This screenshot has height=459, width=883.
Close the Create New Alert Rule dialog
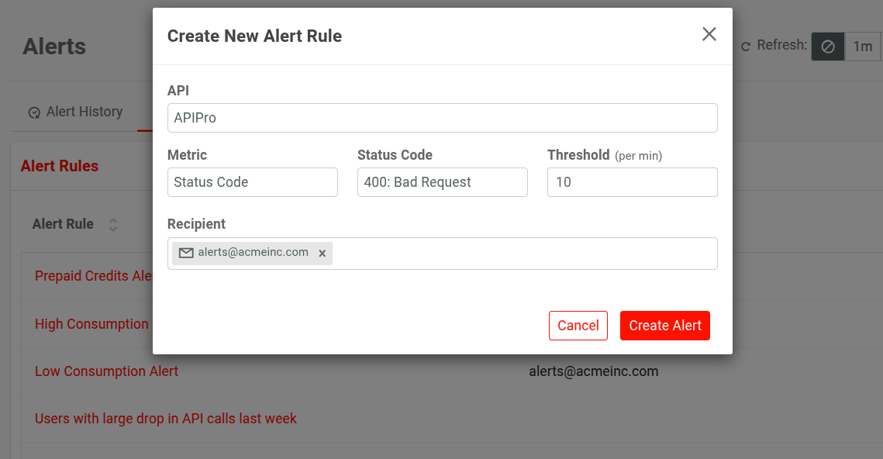[709, 34]
